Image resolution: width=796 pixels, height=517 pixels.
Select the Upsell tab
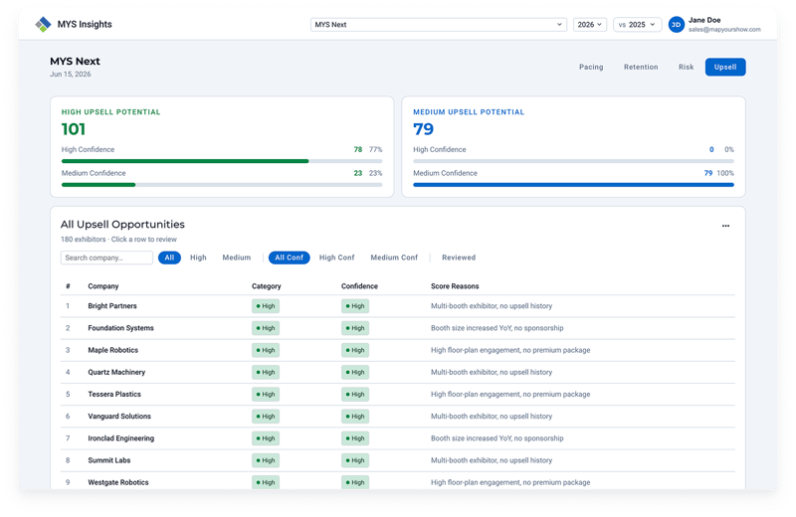[x=725, y=67]
